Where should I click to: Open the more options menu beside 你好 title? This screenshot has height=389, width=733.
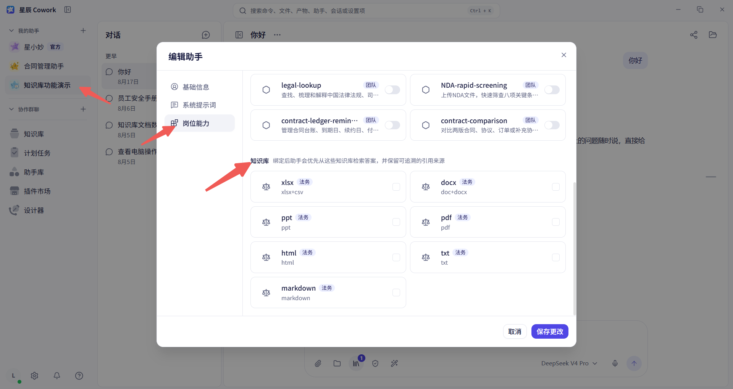click(277, 35)
